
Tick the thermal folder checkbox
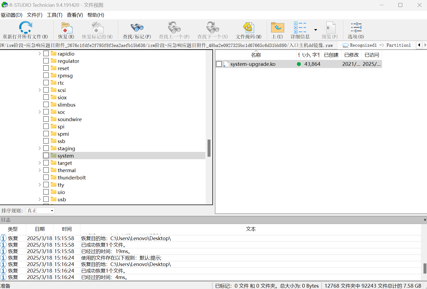[x=46, y=170]
